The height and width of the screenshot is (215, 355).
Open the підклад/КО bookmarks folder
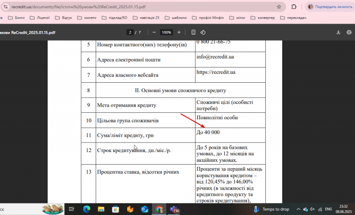(115, 18)
